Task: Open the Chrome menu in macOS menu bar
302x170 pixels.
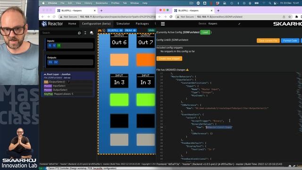Action: [52, 3]
